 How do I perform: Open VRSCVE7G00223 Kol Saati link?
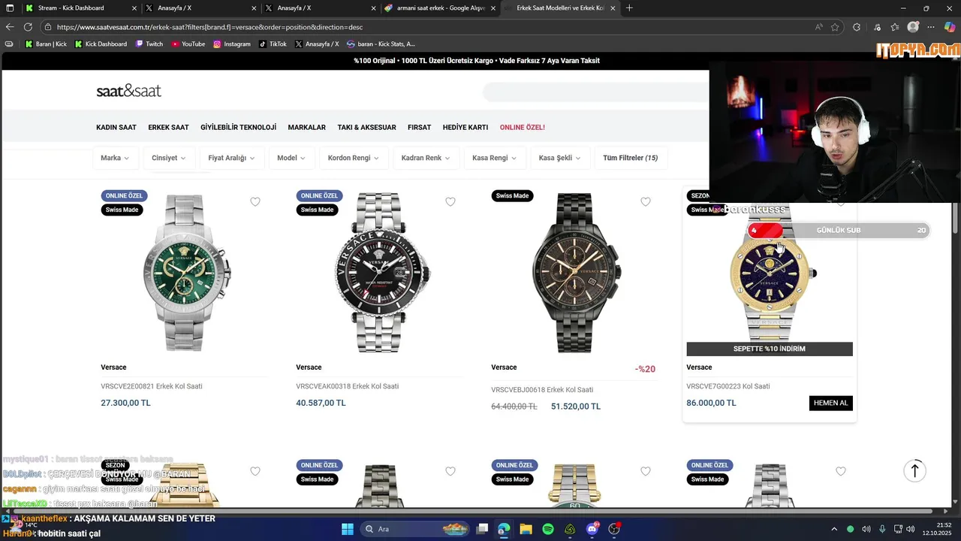pos(728,386)
